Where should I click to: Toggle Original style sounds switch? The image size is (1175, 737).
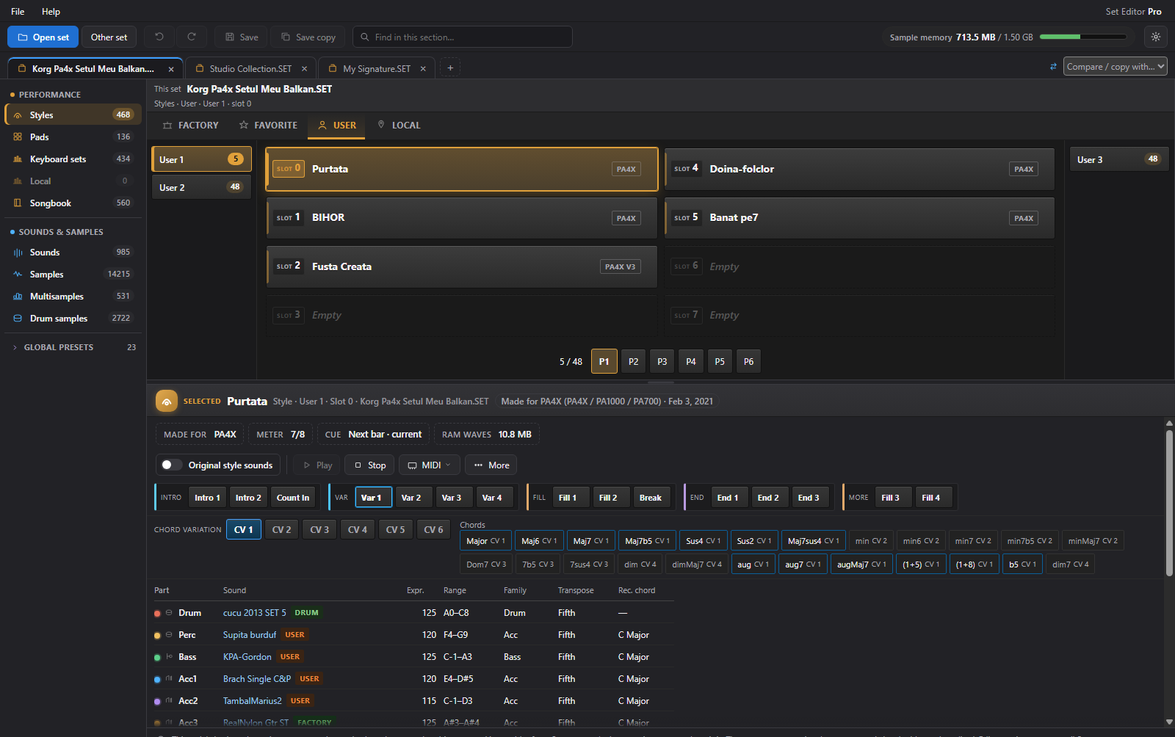point(171,465)
